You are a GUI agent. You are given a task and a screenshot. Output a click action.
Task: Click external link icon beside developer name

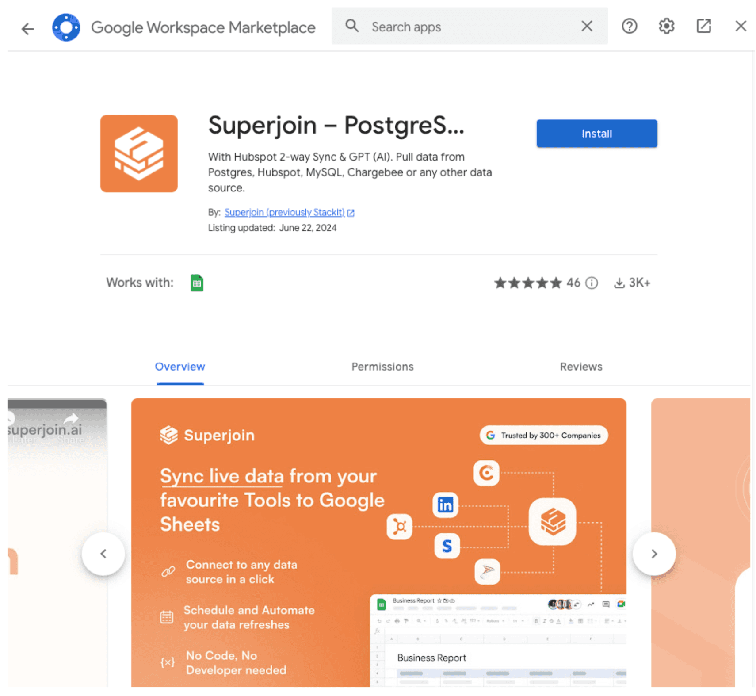(x=351, y=213)
